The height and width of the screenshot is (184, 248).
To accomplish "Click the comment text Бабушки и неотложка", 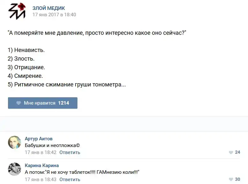I will [52, 145].
